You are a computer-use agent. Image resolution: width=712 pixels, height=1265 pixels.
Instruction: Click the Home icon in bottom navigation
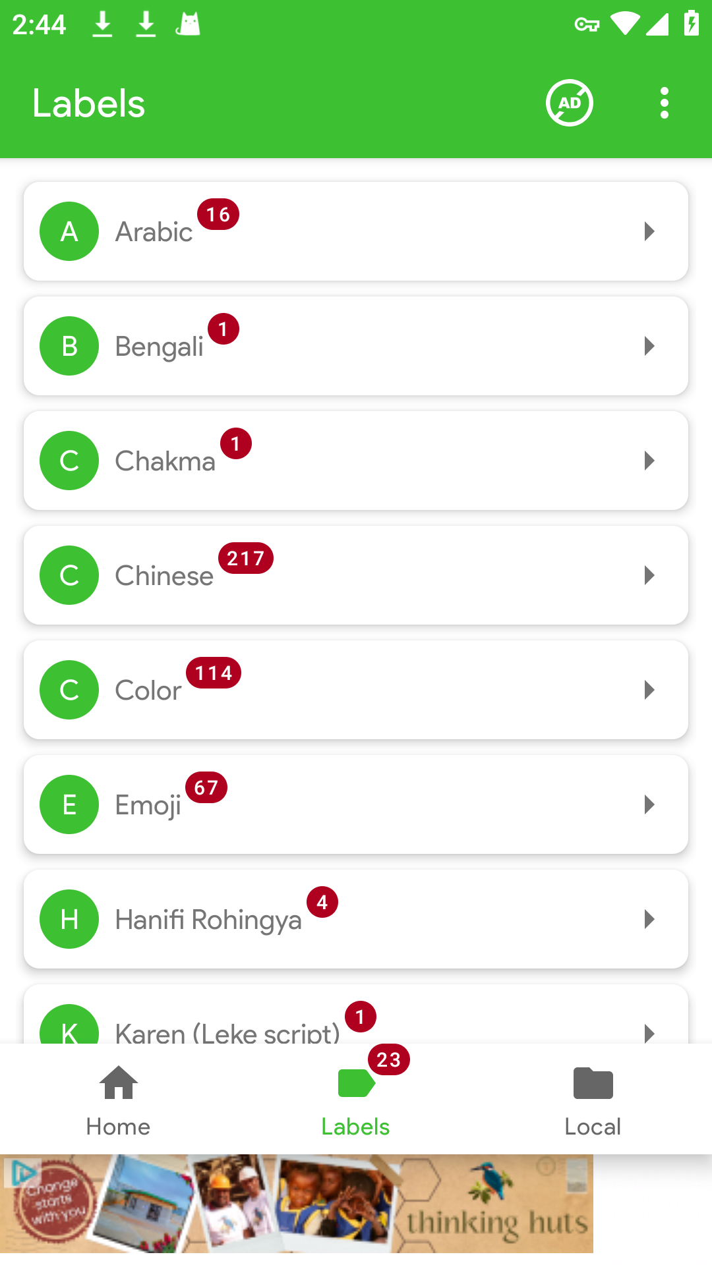[119, 1083]
